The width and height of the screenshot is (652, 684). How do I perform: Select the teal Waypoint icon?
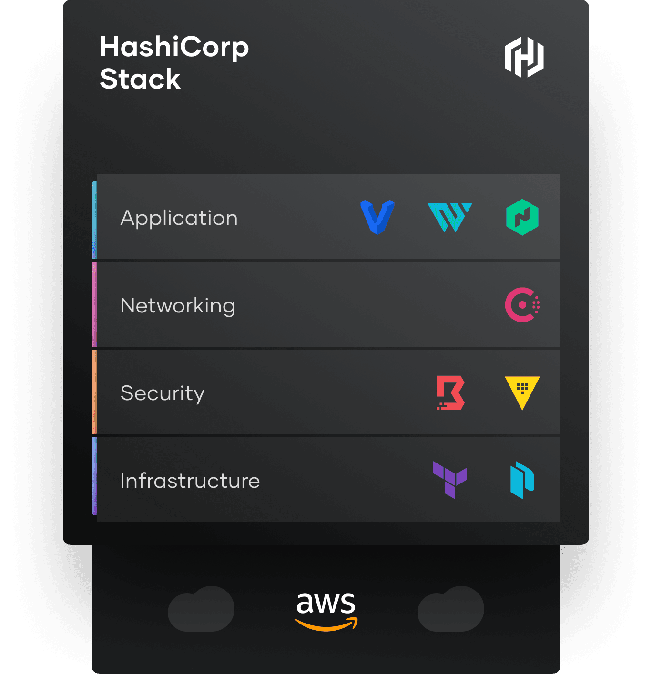tap(450, 218)
